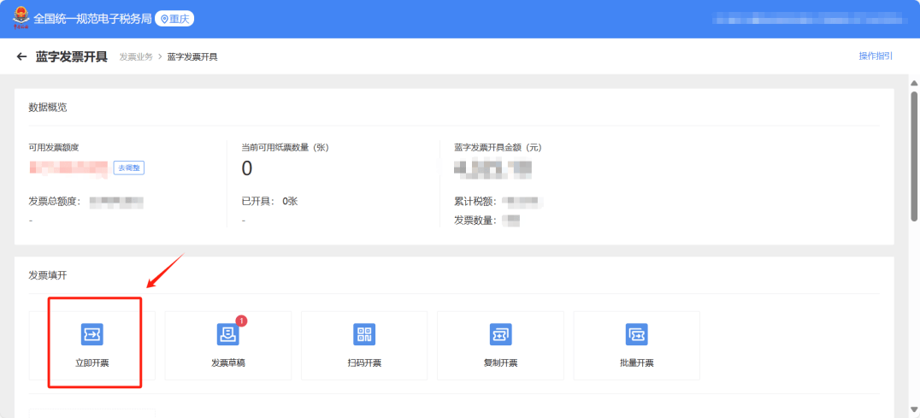Open the 操作指引 link
920x418 pixels.
[875, 56]
